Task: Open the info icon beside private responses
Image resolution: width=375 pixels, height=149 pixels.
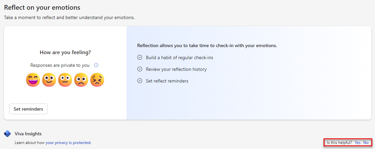Action: tap(96, 65)
